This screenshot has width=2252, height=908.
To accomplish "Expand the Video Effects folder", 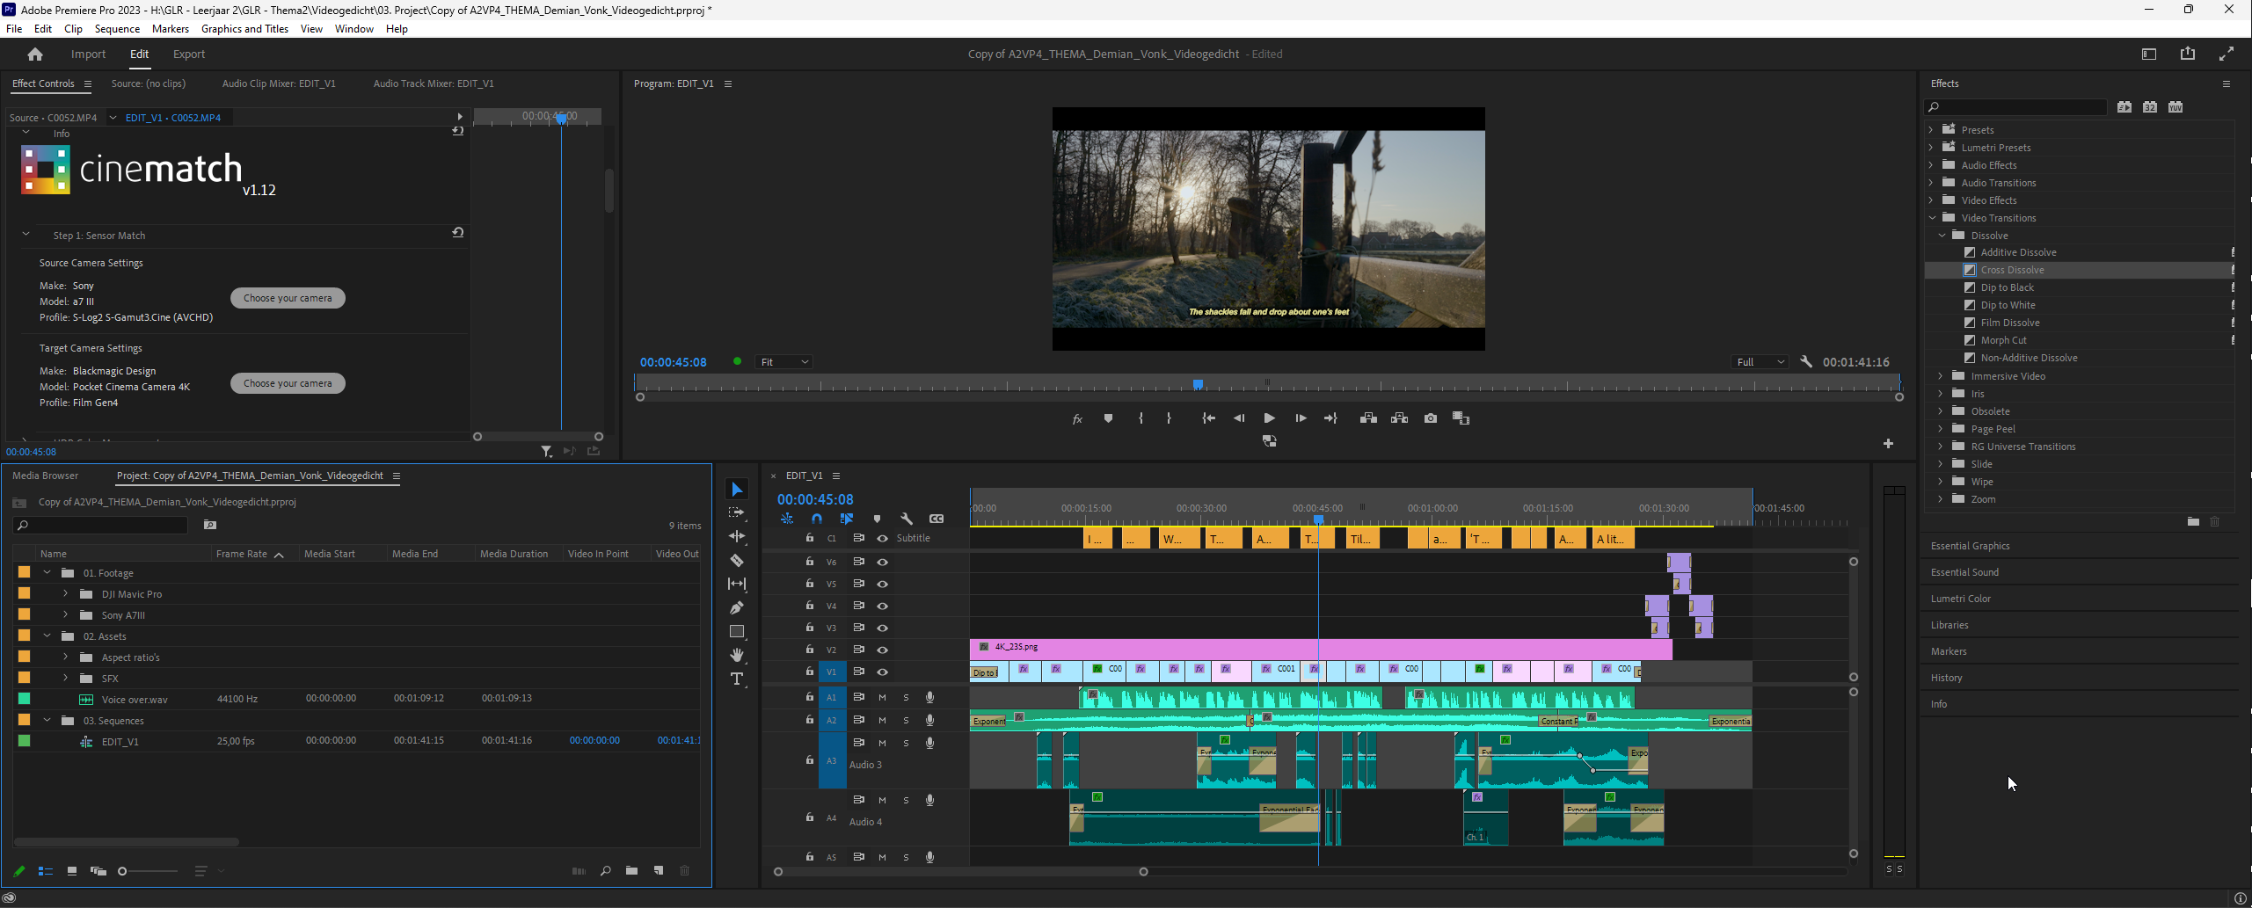I will point(1932,200).
